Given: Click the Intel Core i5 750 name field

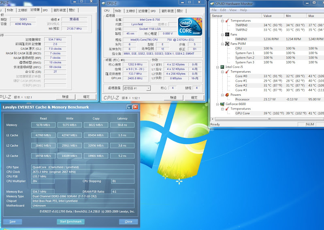Looking at the screenshot, I should click(x=149, y=19).
